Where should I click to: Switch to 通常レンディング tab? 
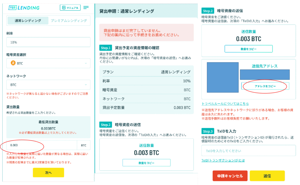[x=28, y=21]
